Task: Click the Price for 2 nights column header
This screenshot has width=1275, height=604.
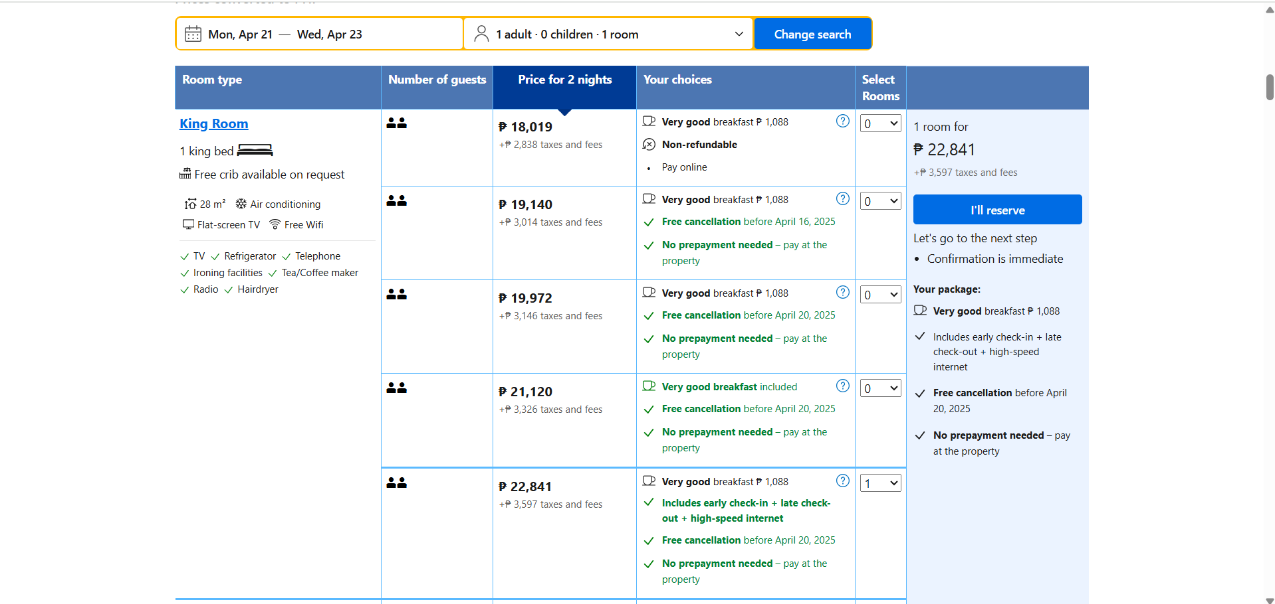Action: (564, 80)
